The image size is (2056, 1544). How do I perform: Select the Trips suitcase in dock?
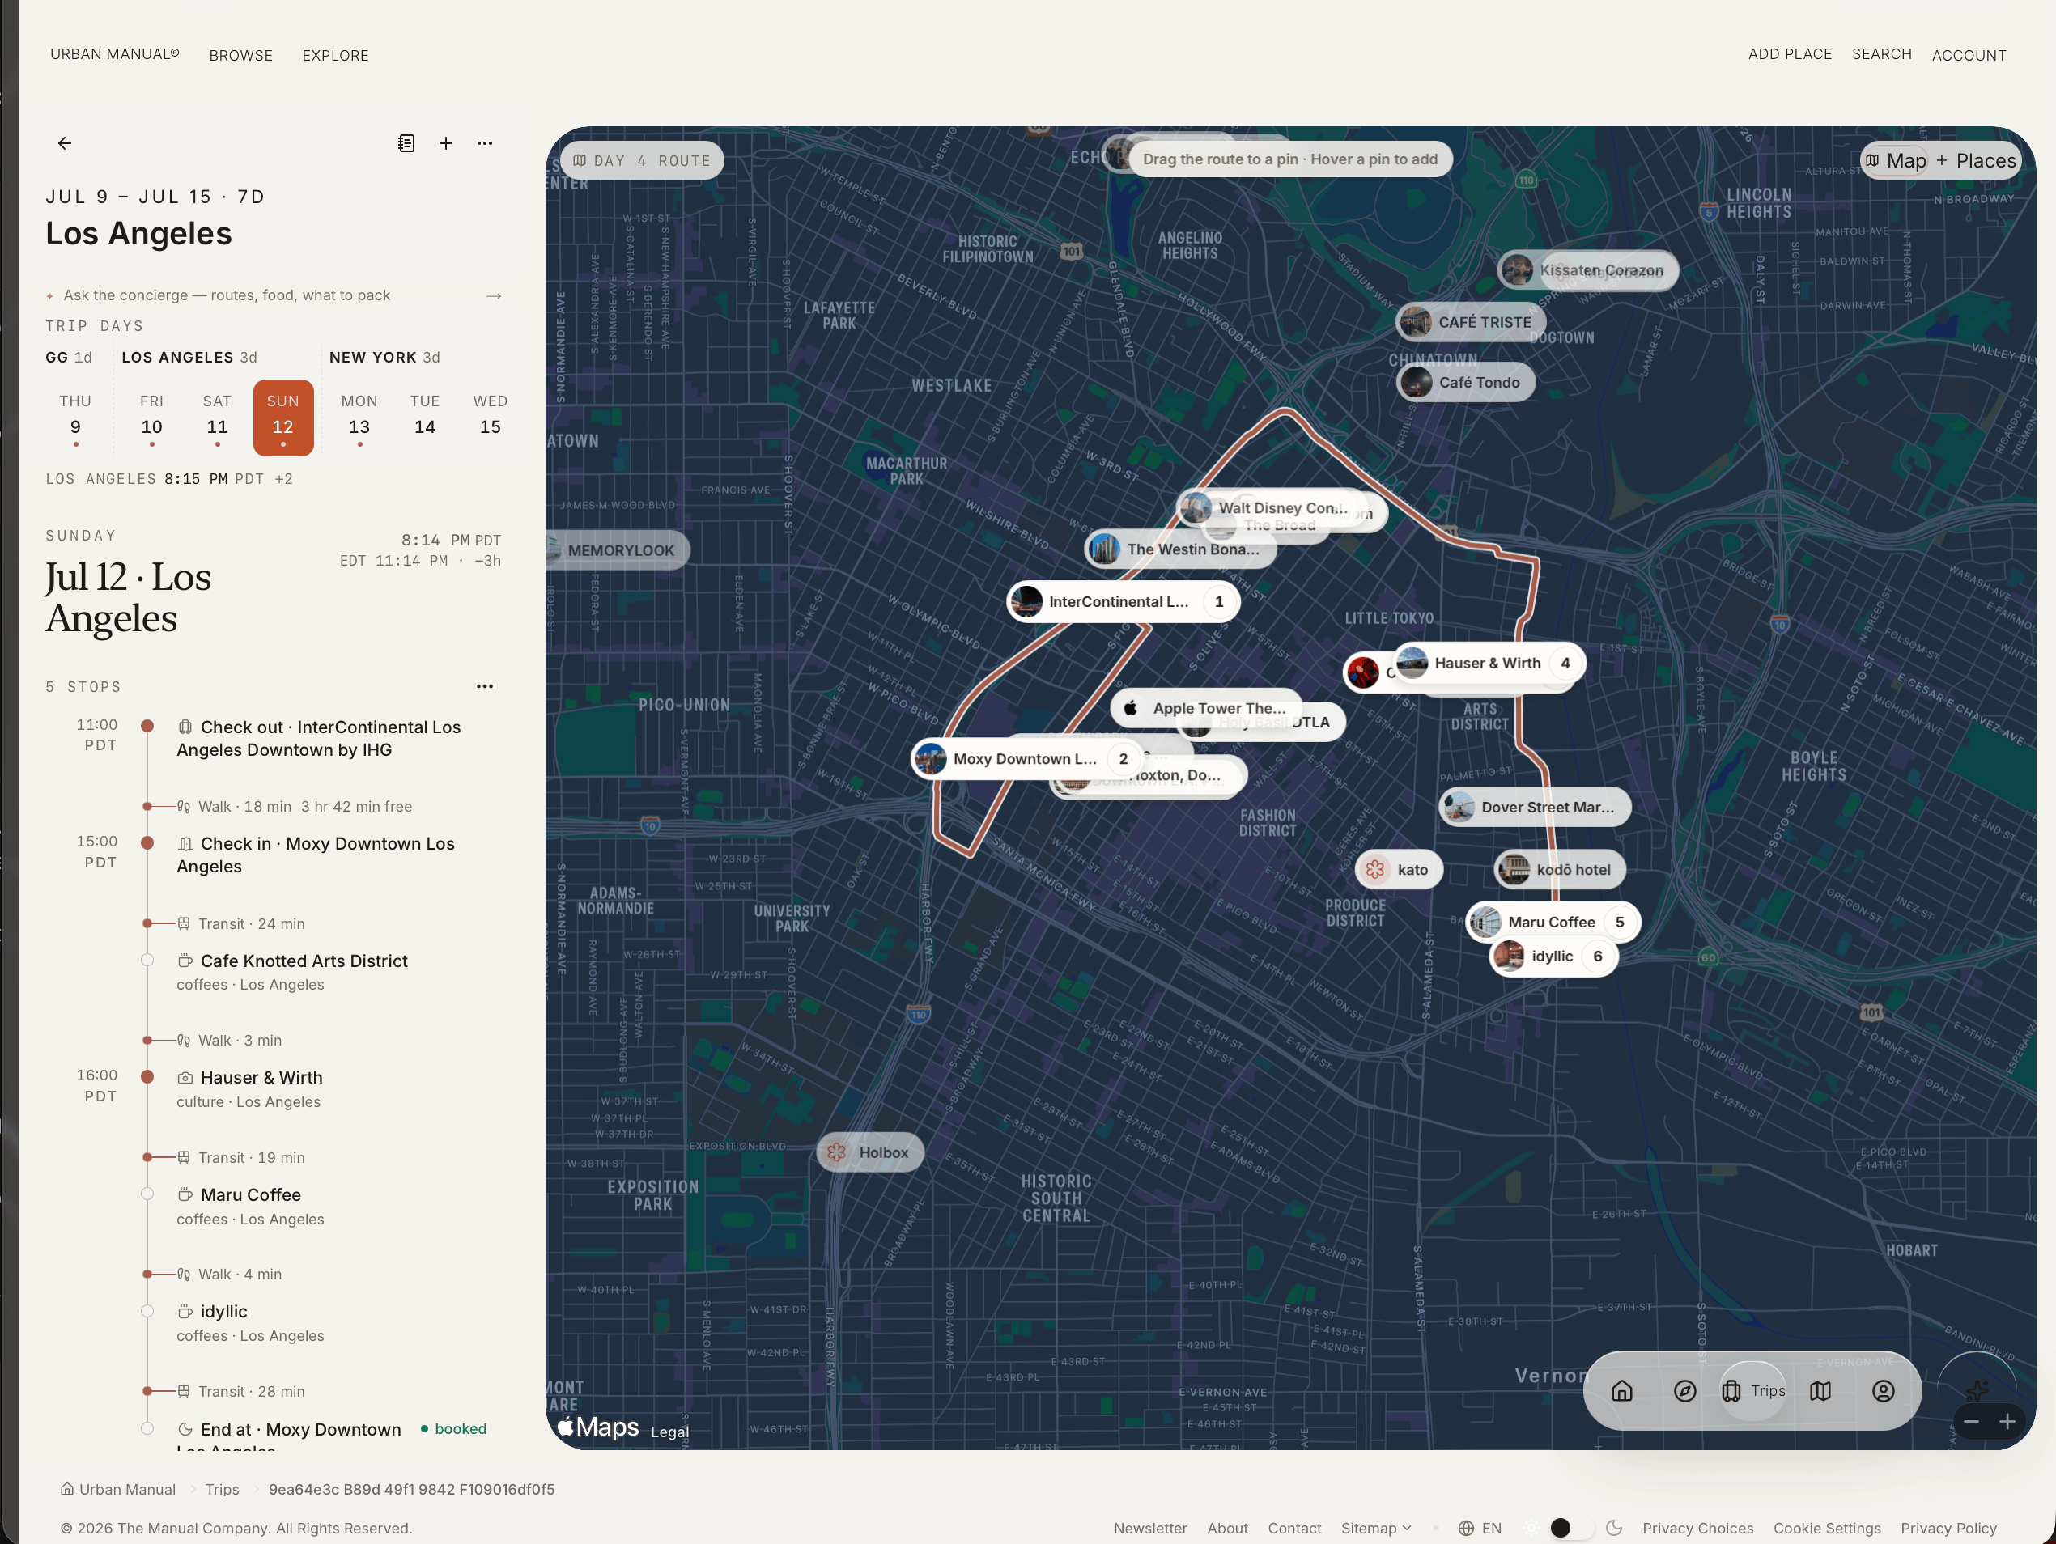1753,1391
